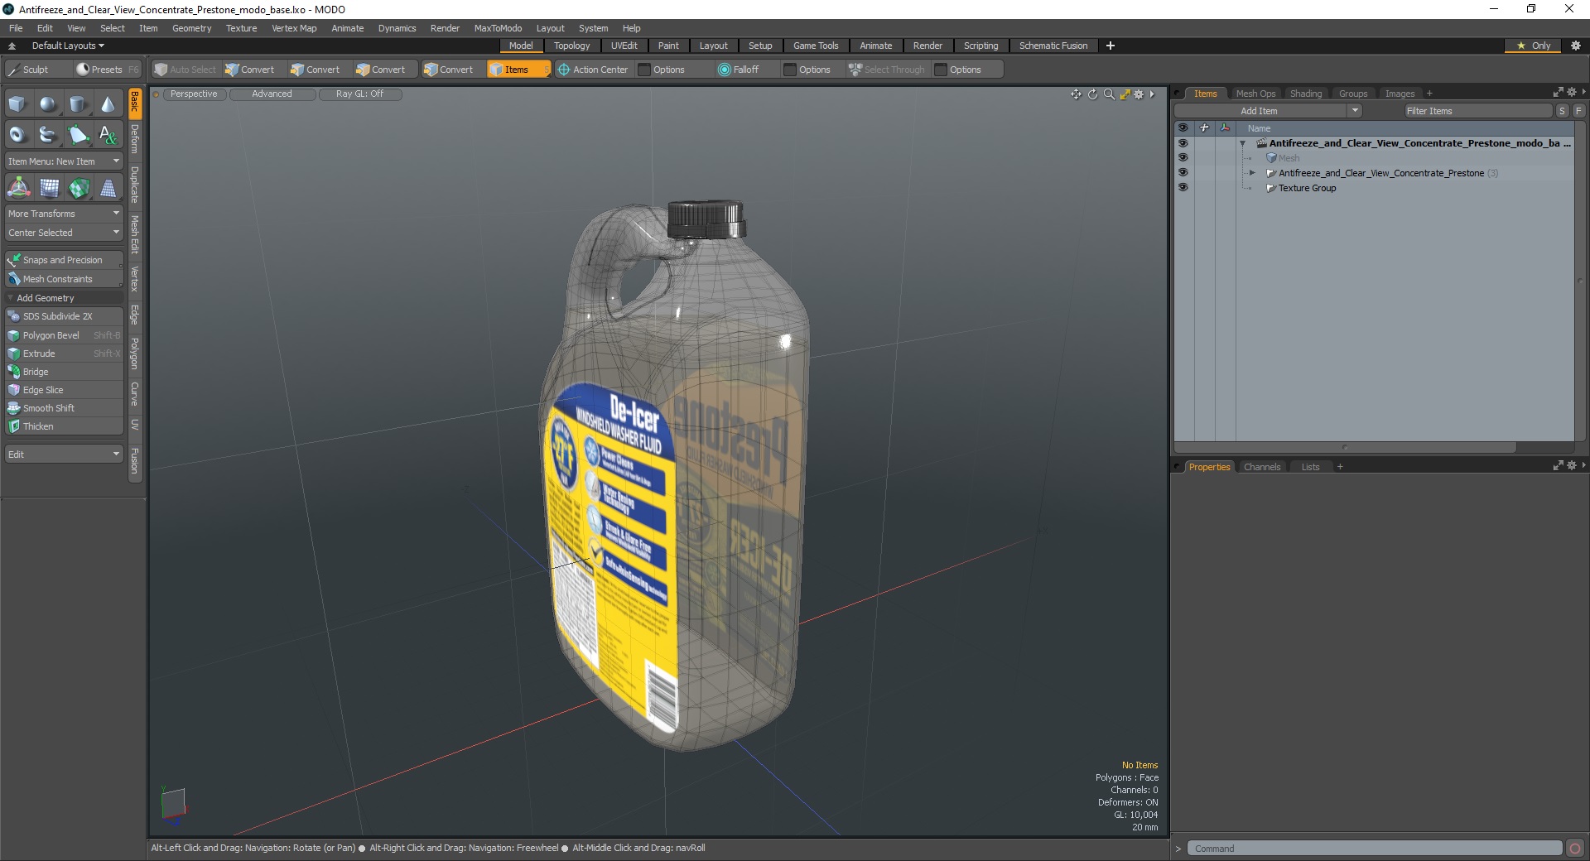Expand the Antifreeze_and_Clear_View_Concentrate_Prestone group

point(1252,173)
